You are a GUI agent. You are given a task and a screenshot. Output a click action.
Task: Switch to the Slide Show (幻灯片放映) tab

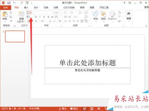pyautogui.click(x=69, y=7)
